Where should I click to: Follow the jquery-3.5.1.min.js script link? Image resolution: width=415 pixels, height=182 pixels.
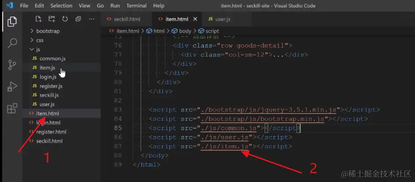268,110
